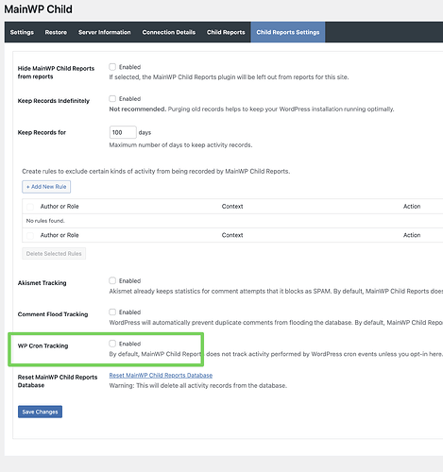Click the 'Keep Records for' label
The height and width of the screenshot is (472, 443).
(x=42, y=132)
